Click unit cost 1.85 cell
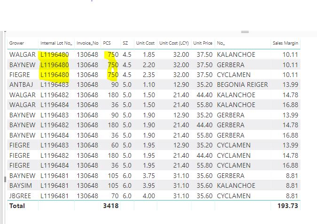Viewport: 317px width, 224px height. click(x=149, y=54)
